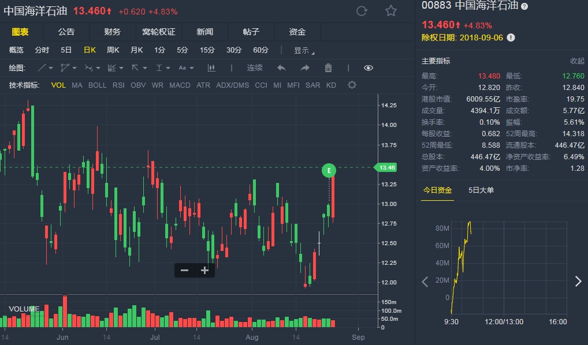The image size is (588, 345).
Task: Open the 新闻 news tab
Action: (204, 32)
